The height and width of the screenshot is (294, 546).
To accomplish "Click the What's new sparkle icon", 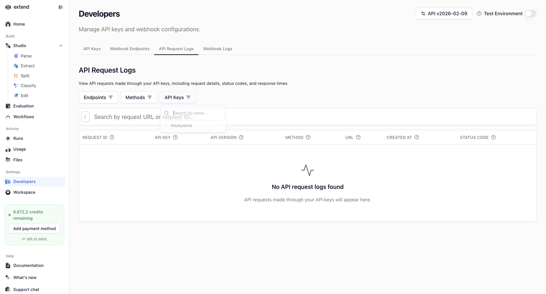I will pyautogui.click(x=8, y=277).
